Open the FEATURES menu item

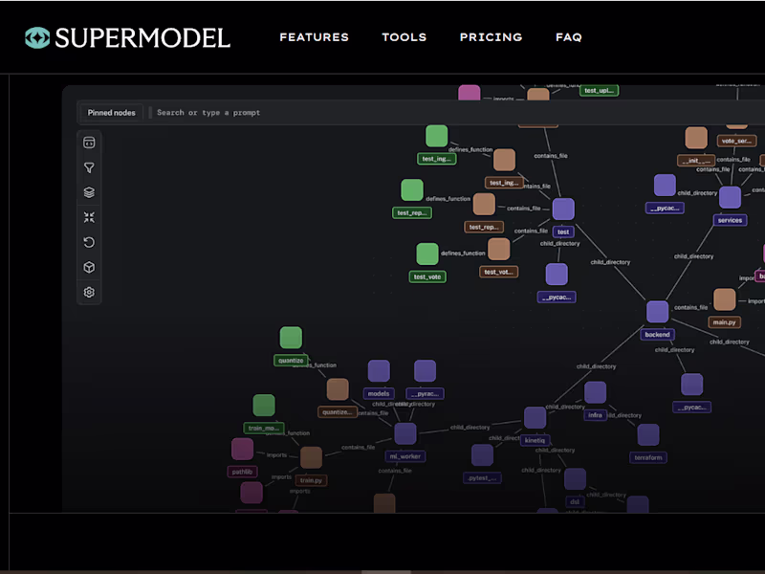coord(315,37)
